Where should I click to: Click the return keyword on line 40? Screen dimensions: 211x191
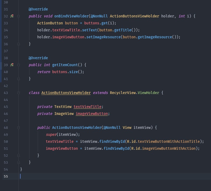coord(44,72)
